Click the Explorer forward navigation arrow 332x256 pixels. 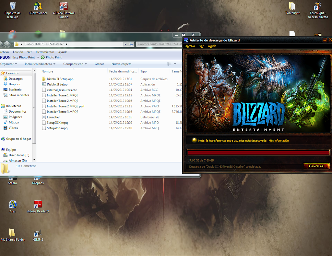(x=7, y=44)
